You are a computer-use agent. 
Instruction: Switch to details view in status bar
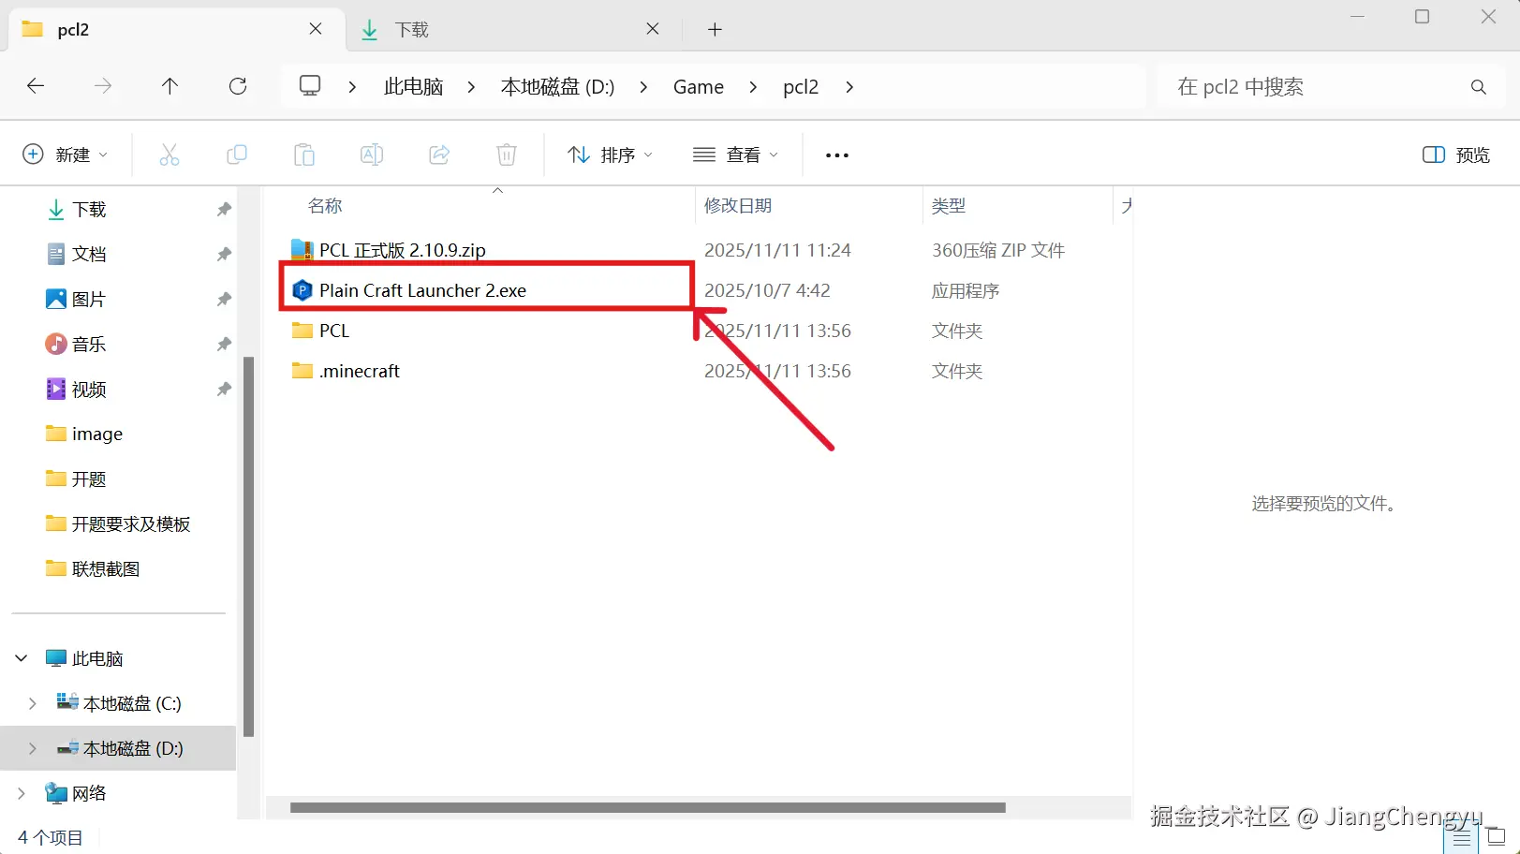coord(1462,837)
